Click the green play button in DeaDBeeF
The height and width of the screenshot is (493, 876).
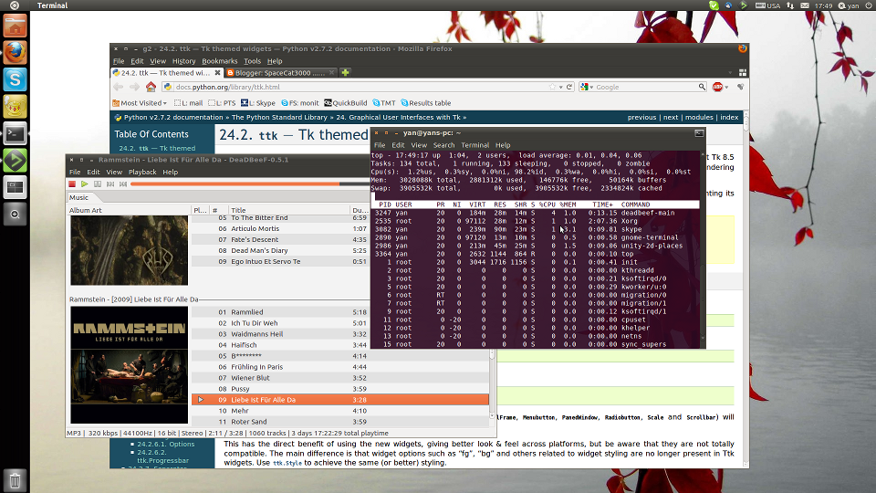[84, 184]
